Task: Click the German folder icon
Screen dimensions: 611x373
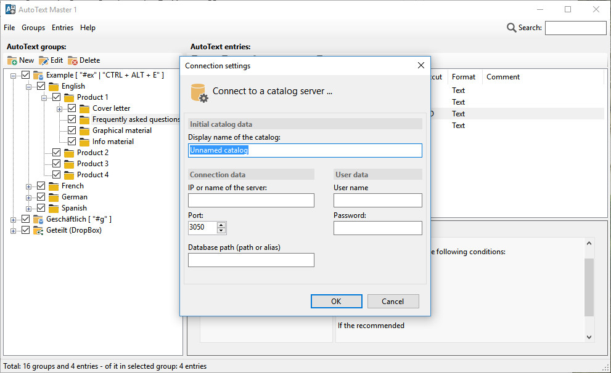Action: point(54,197)
